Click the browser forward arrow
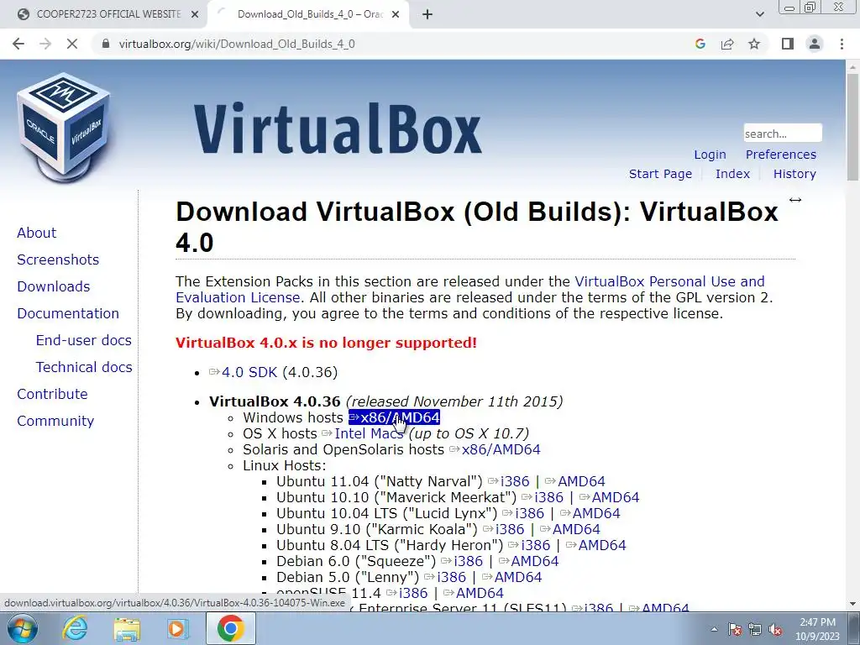 [45, 44]
